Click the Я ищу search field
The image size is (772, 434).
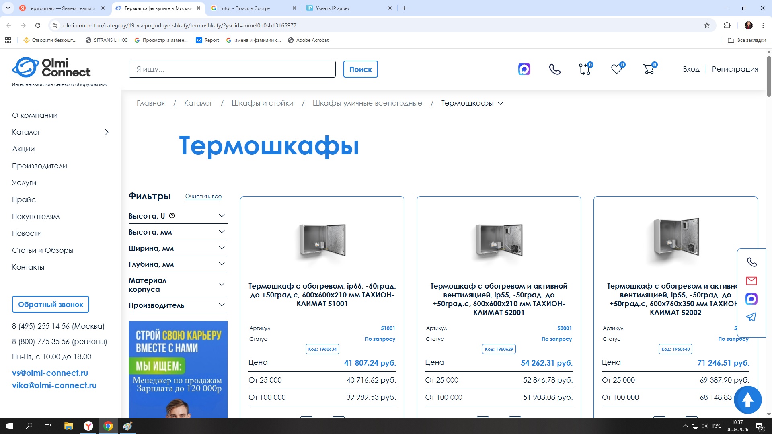coord(232,69)
